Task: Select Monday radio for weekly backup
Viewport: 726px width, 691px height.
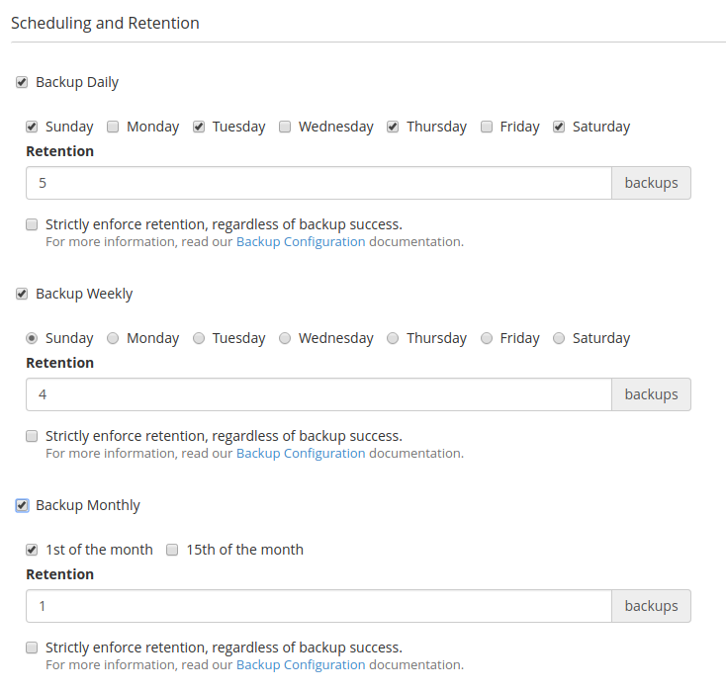Action: coord(113,338)
